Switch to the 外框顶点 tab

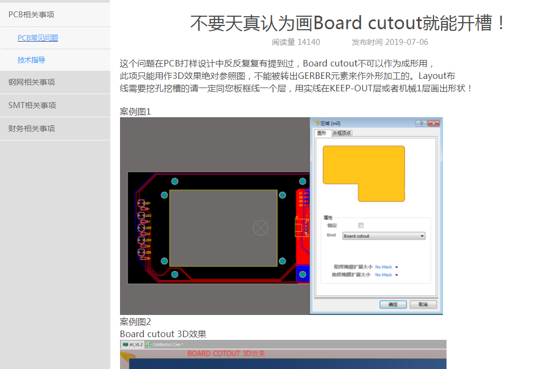(342, 133)
